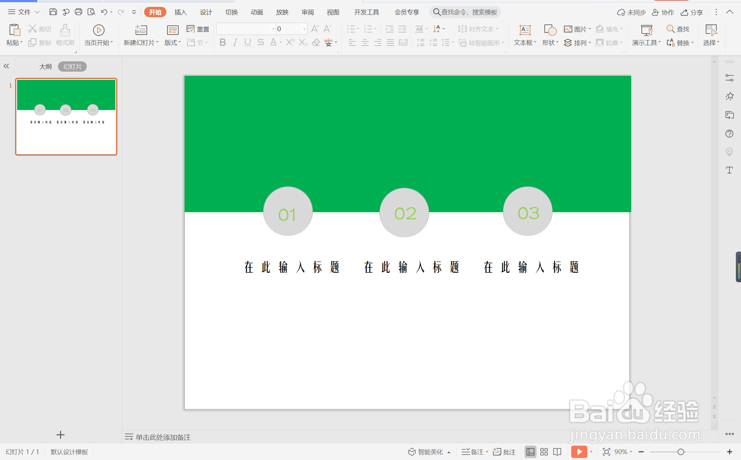Click the undo arrow icon
The height and width of the screenshot is (460, 741).
tap(104, 12)
